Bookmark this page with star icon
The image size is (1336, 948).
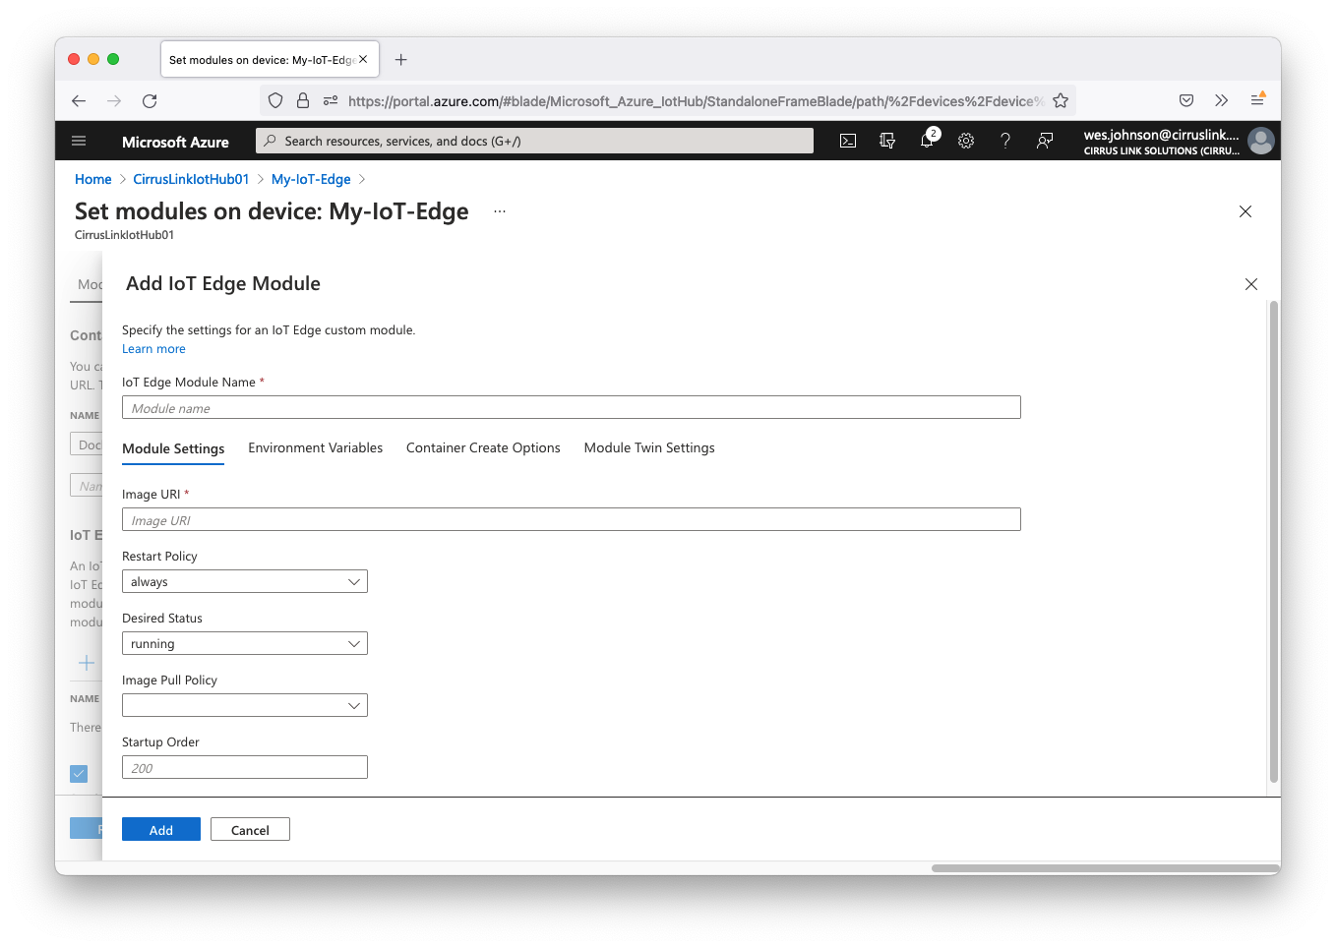1061,100
